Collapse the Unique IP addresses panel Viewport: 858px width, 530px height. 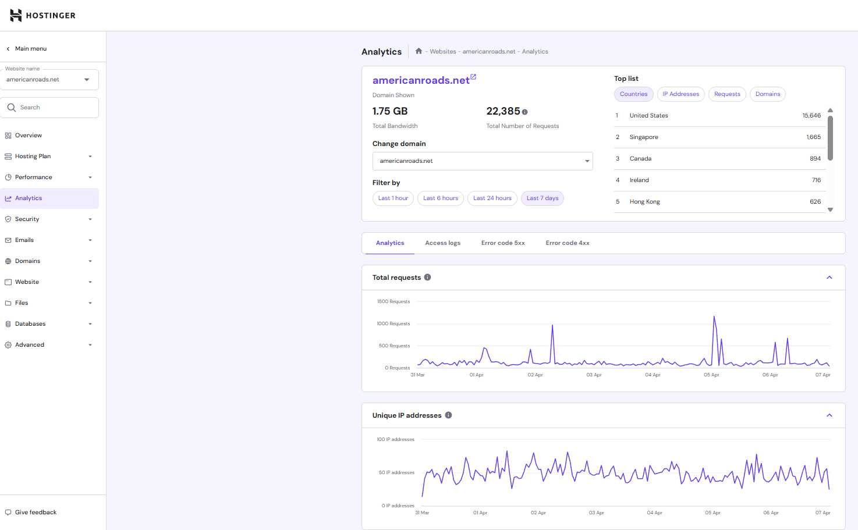pyautogui.click(x=829, y=415)
